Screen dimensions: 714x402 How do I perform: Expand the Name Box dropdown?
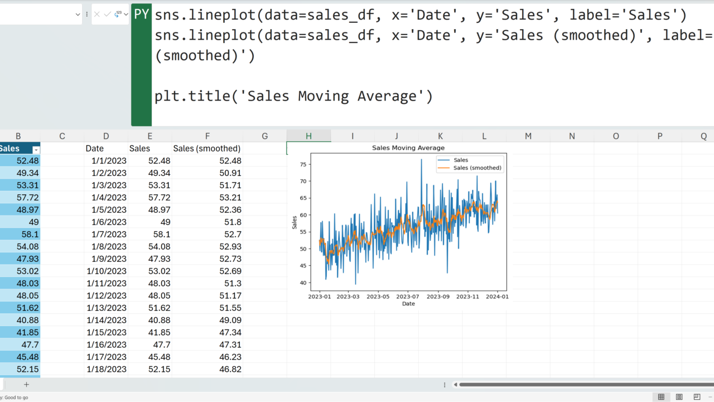pos(78,15)
